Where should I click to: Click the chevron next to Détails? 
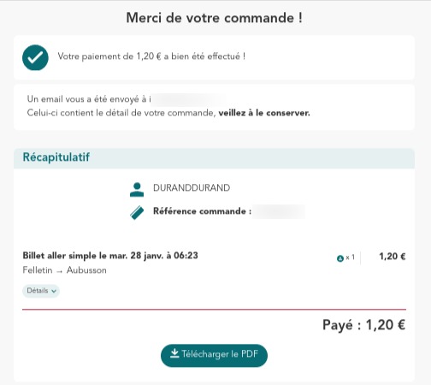54,291
